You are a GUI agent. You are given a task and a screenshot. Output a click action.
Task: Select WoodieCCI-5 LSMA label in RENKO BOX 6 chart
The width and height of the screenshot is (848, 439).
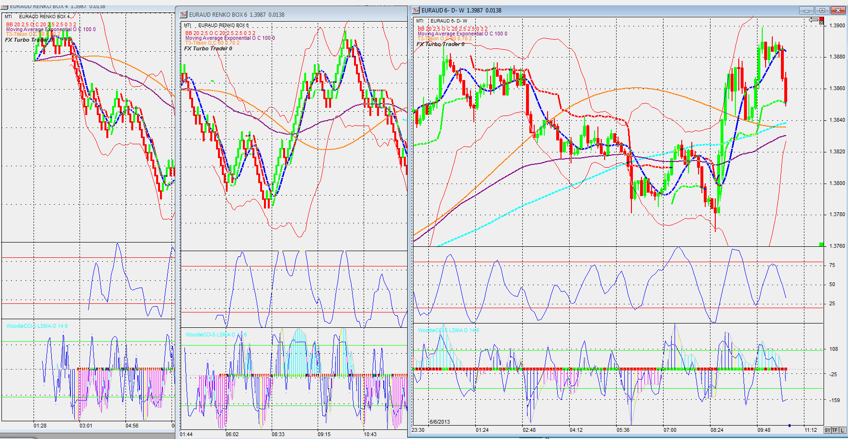tap(216, 335)
